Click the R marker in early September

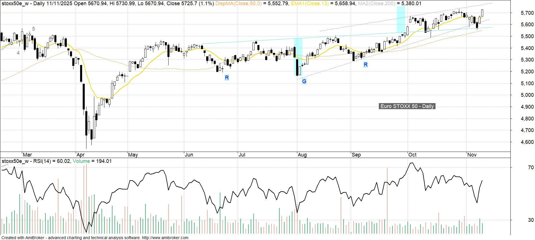coord(366,65)
